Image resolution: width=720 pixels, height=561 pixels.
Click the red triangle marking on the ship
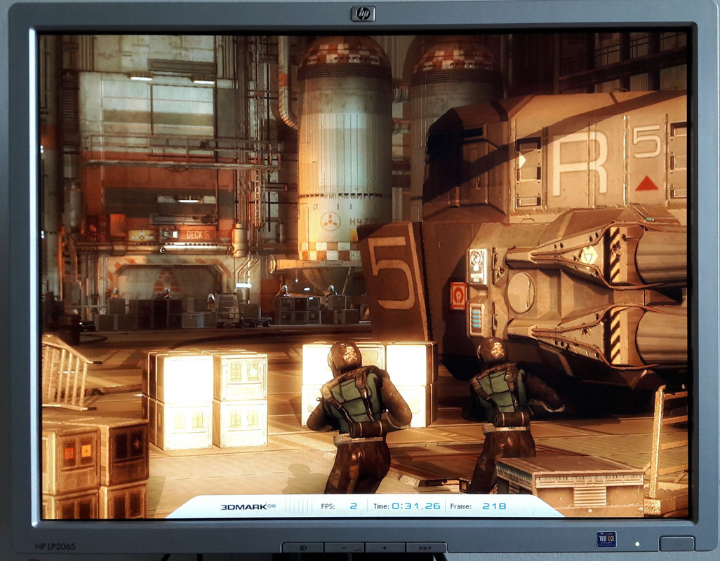click(x=646, y=184)
